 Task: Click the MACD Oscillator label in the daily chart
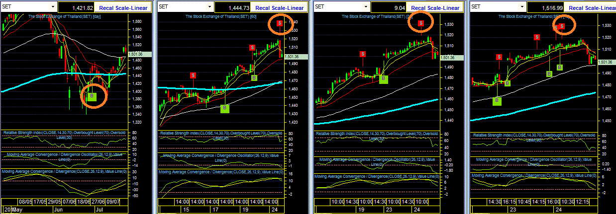point(64,157)
